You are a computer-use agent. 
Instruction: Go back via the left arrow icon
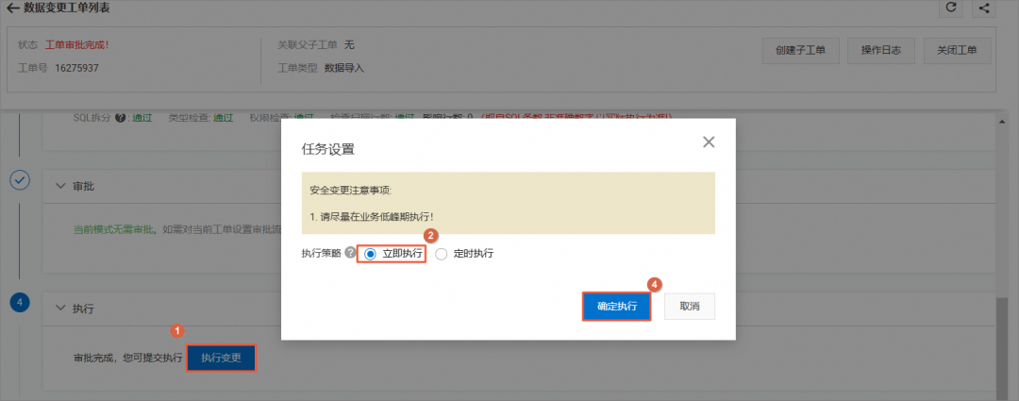[12, 9]
